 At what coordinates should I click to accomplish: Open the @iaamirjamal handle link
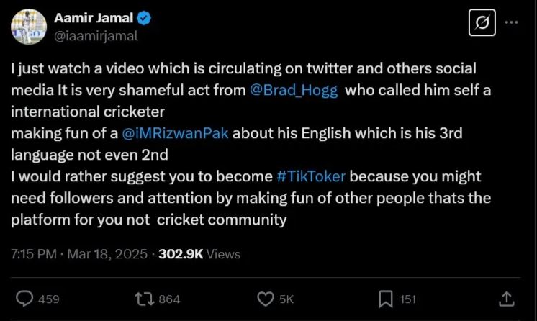coord(96,35)
